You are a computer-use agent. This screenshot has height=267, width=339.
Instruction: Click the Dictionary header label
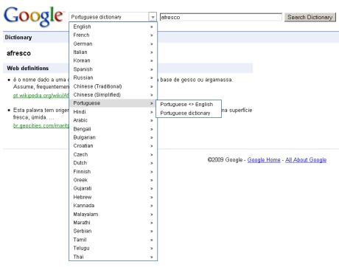[x=18, y=38]
